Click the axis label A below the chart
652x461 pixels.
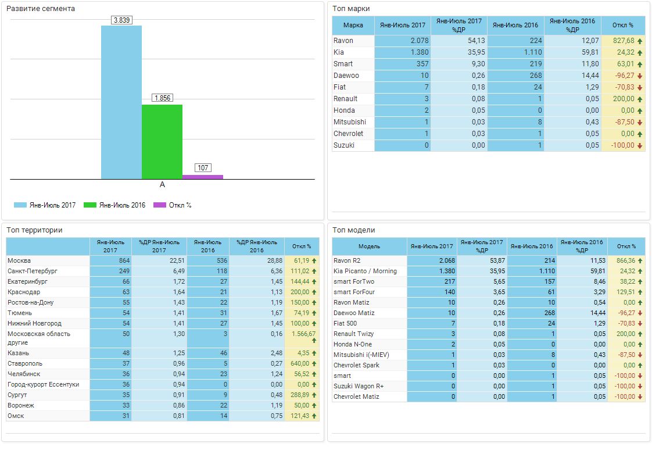coord(162,185)
